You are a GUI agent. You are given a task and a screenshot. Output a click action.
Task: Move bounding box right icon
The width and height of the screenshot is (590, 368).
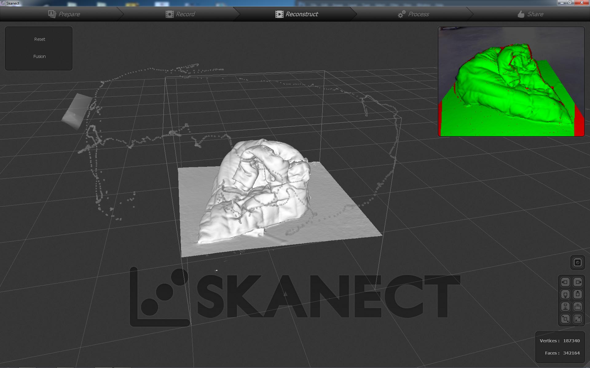coord(578,282)
